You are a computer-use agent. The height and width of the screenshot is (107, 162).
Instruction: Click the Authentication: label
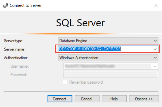16,58
